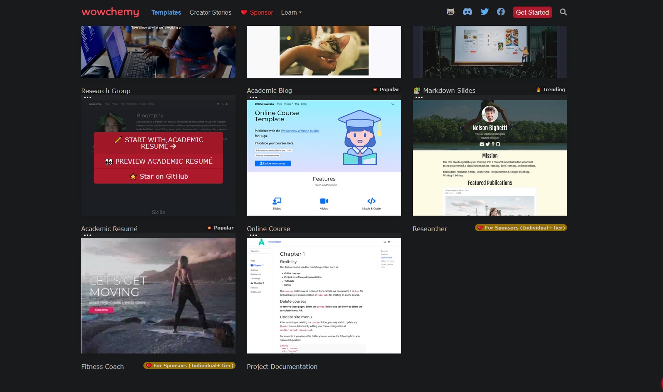Click the pencil icon in Start button
The width and height of the screenshot is (663, 392).
(118, 141)
